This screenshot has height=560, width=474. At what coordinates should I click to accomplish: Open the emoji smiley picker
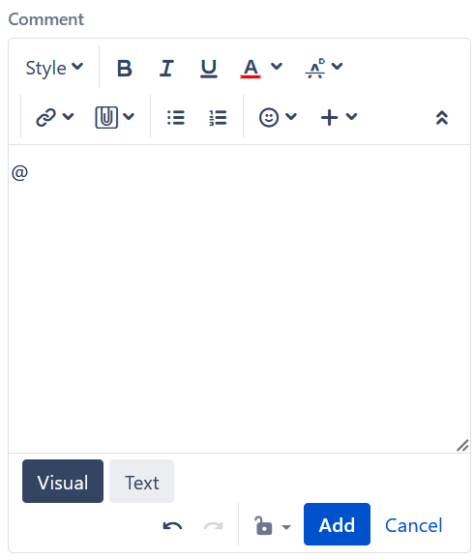(x=269, y=117)
